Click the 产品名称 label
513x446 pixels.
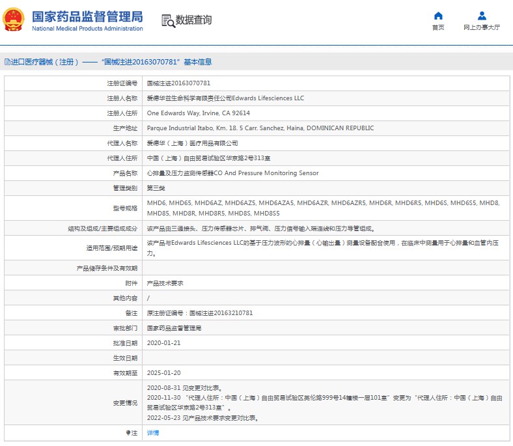(x=125, y=173)
